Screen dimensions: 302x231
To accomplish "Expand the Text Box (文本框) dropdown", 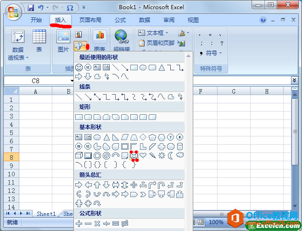I will (167, 33).
